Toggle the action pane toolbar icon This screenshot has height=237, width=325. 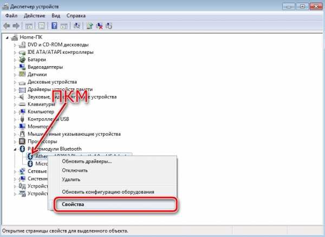[x=64, y=26]
